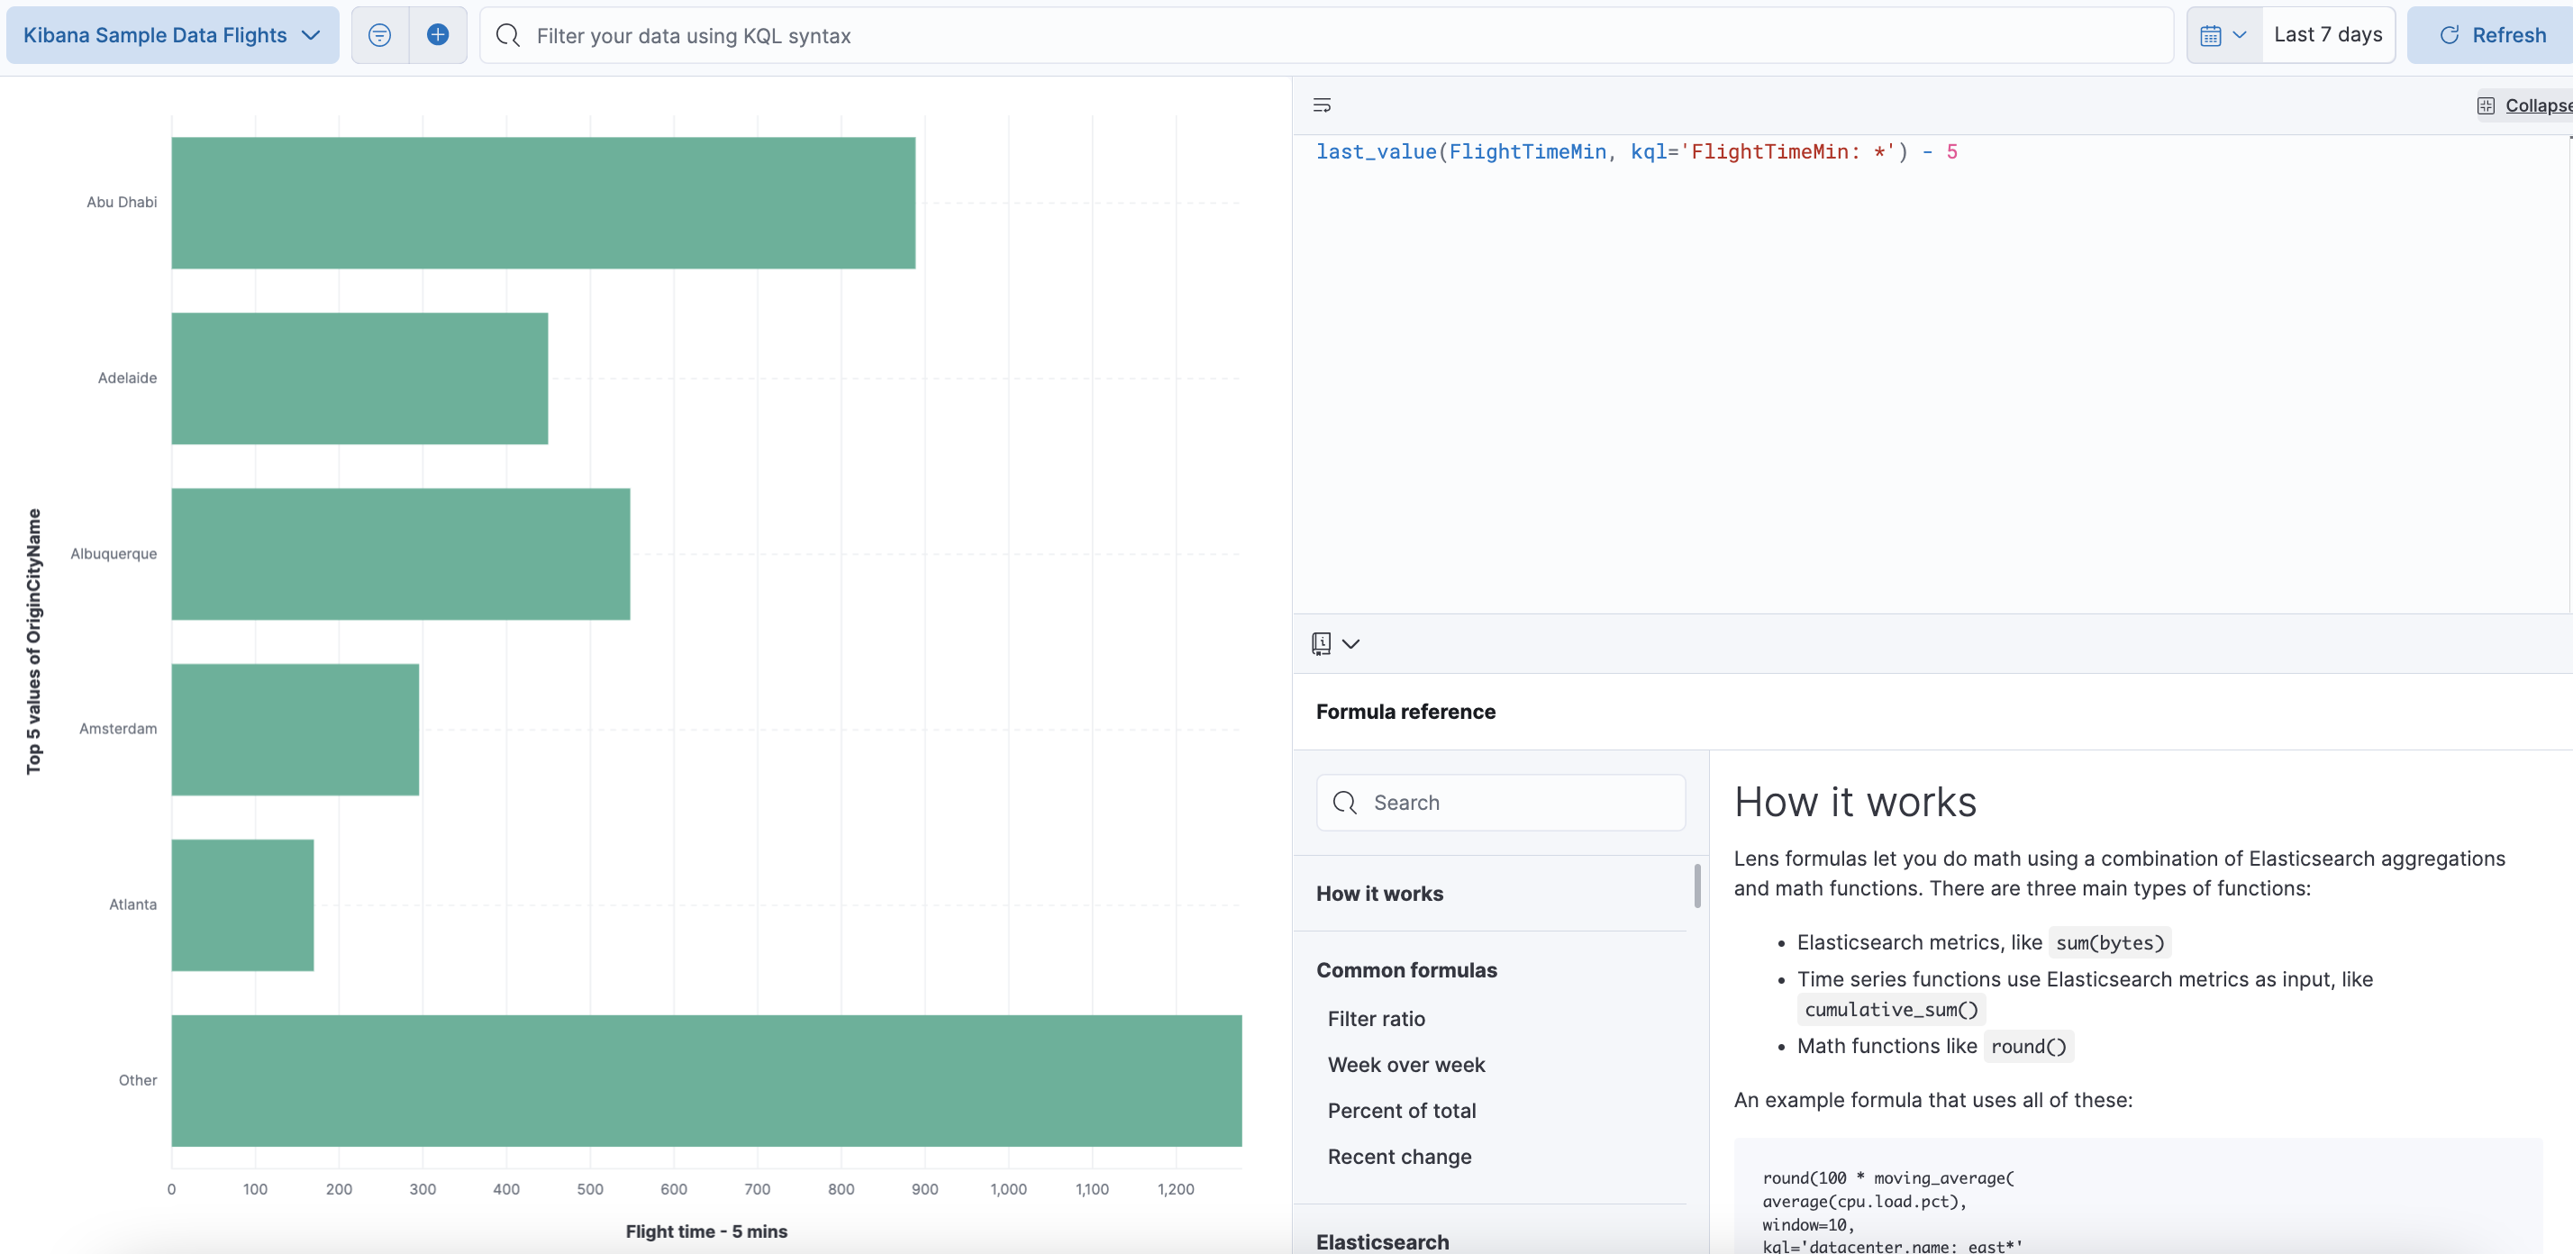
Task: Expand chevron next to formula reference icon
Action: (x=1350, y=643)
